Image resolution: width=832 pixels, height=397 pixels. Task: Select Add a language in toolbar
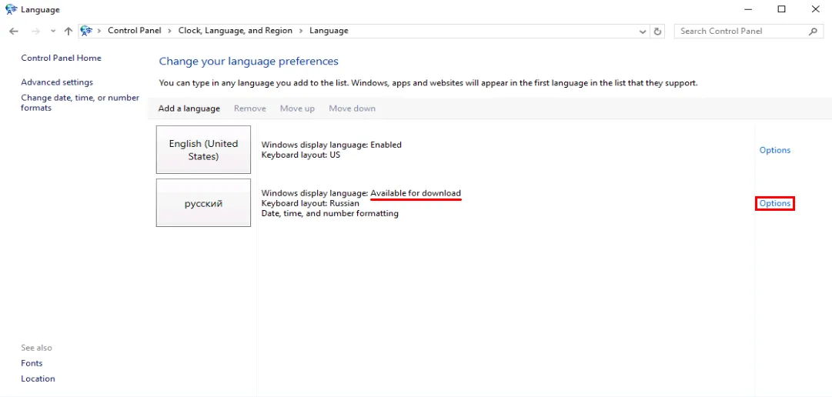[189, 108]
